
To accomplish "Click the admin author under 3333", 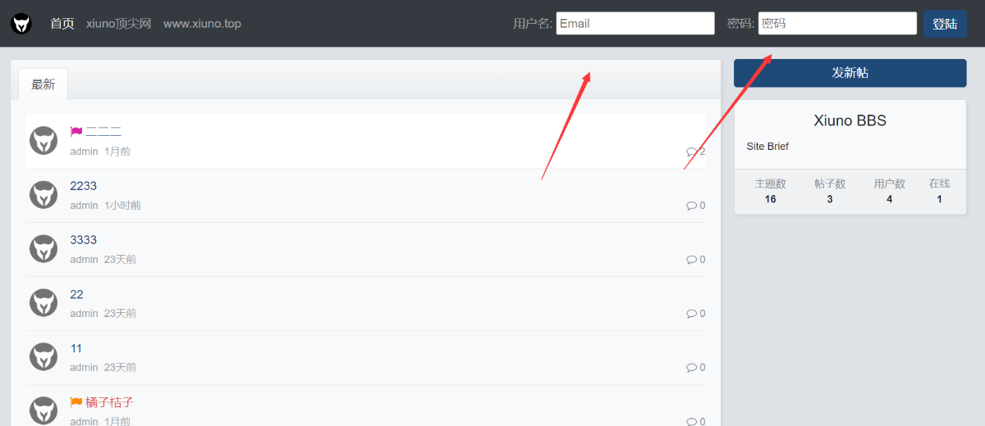I will [84, 260].
